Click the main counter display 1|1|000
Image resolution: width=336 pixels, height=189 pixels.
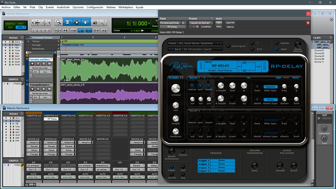pyautogui.click(x=137, y=23)
